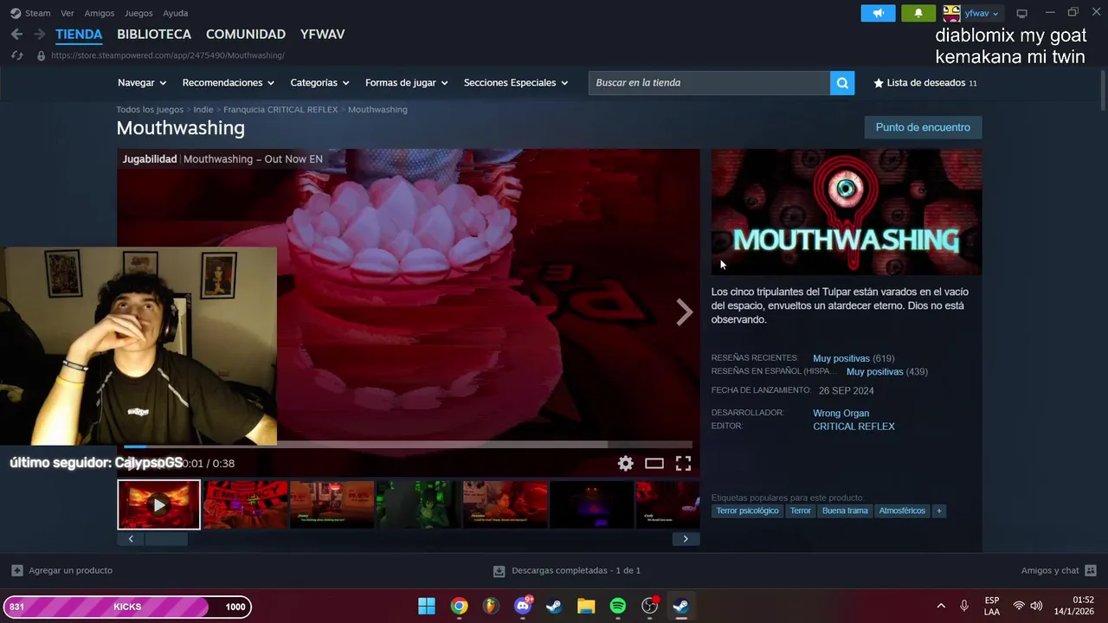Click the Punto de encuentro button

point(923,127)
